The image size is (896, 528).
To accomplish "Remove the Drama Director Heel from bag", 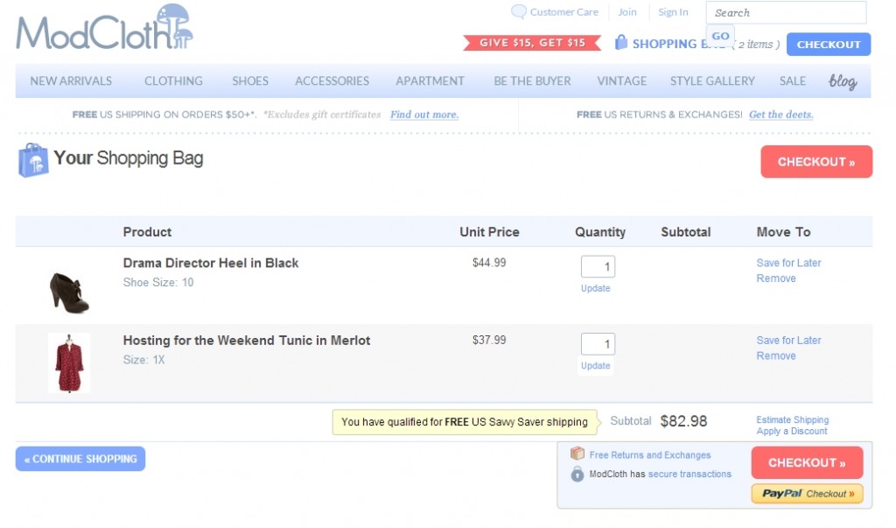I will (x=776, y=278).
